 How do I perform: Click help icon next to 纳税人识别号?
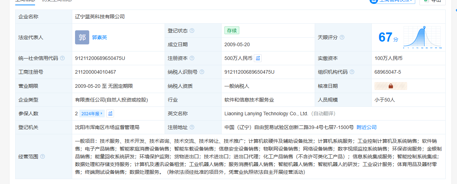click(202, 72)
